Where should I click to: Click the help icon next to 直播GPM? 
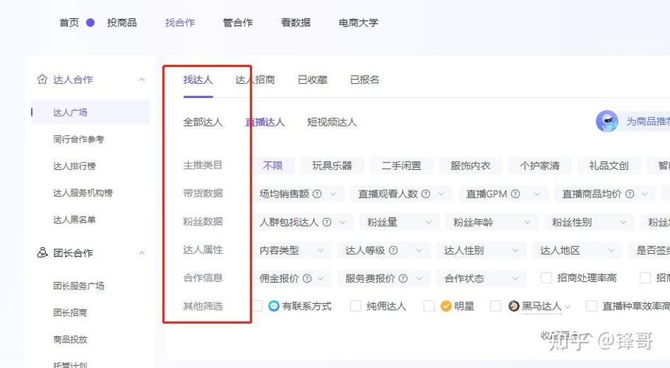coord(515,194)
